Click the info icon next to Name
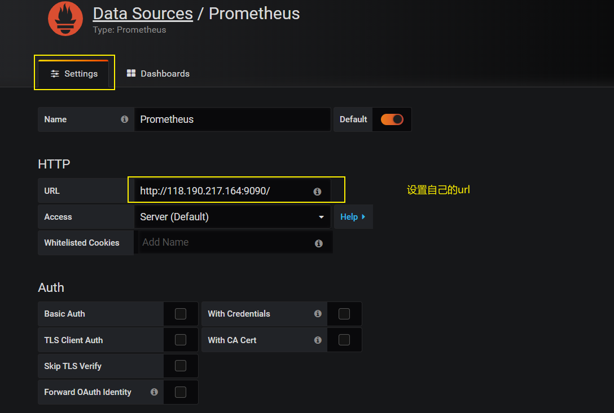 click(x=125, y=119)
